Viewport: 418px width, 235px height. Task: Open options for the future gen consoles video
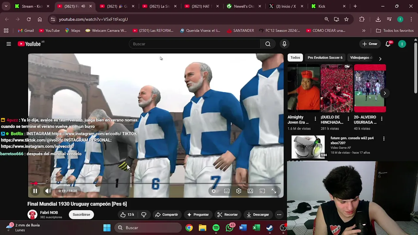tap(384, 139)
